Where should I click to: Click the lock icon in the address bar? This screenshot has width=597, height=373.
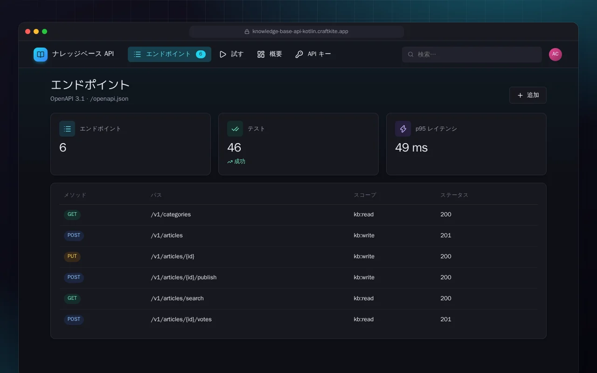click(247, 32)
